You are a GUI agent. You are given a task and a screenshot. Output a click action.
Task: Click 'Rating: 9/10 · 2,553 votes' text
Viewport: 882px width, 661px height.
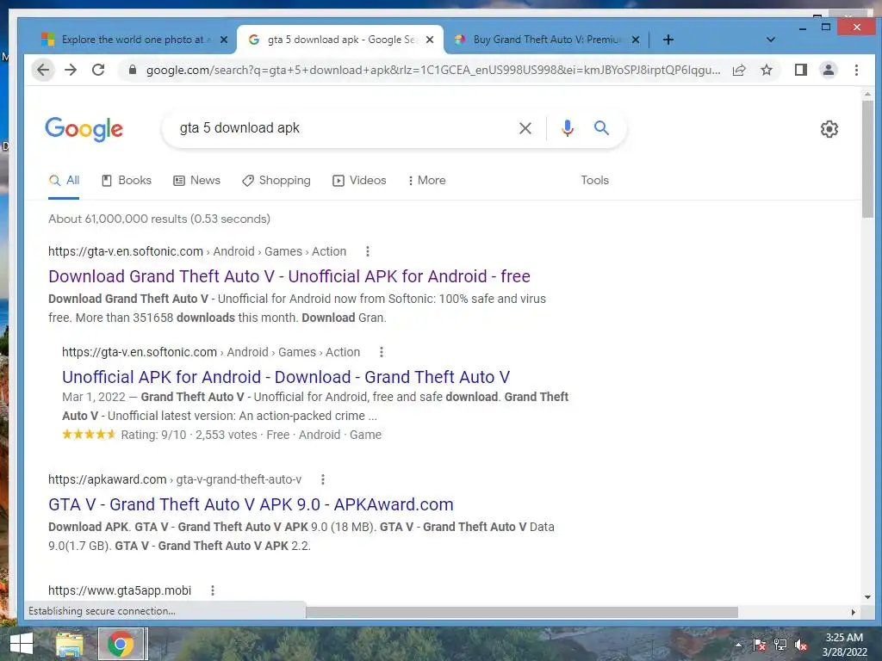(189, 435)
